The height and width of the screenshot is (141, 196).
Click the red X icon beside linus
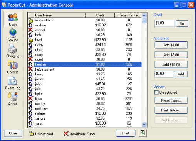[31, 98]
